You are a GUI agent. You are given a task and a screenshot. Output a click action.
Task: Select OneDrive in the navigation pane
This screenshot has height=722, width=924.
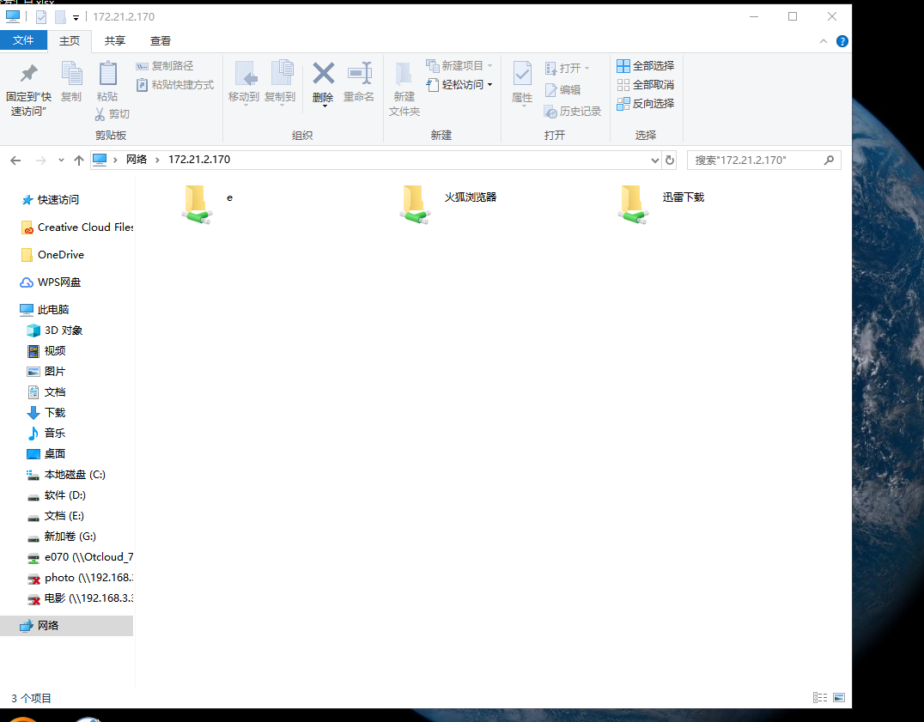(52, 254)
